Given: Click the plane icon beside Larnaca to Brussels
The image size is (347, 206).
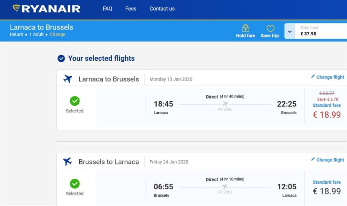Looking at the screenshot, I should tap(68, 79).
